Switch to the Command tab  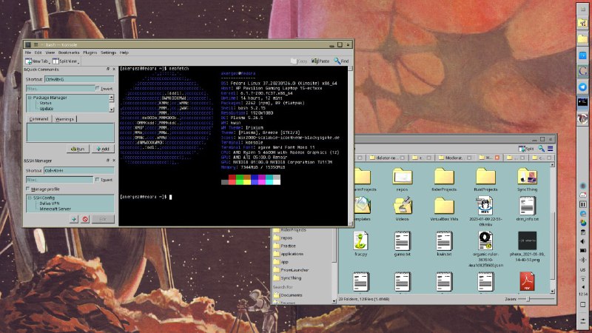tap(39, 119)
